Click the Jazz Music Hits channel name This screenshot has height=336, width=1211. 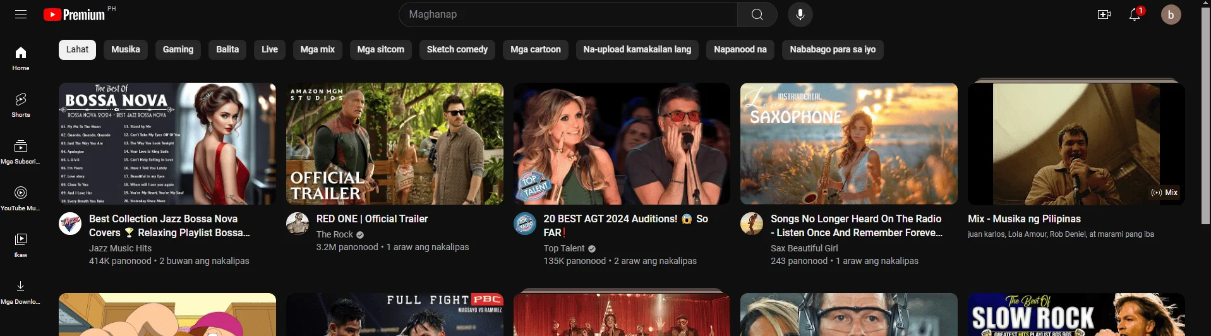tap(120, 248)
